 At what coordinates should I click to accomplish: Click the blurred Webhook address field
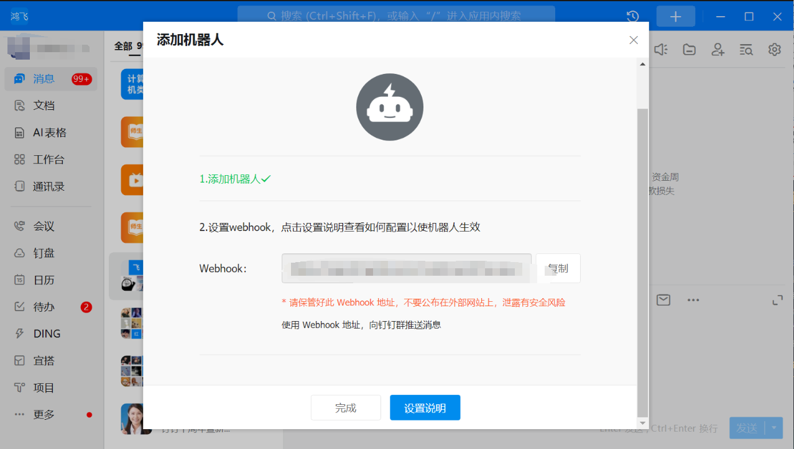(407, 268)
